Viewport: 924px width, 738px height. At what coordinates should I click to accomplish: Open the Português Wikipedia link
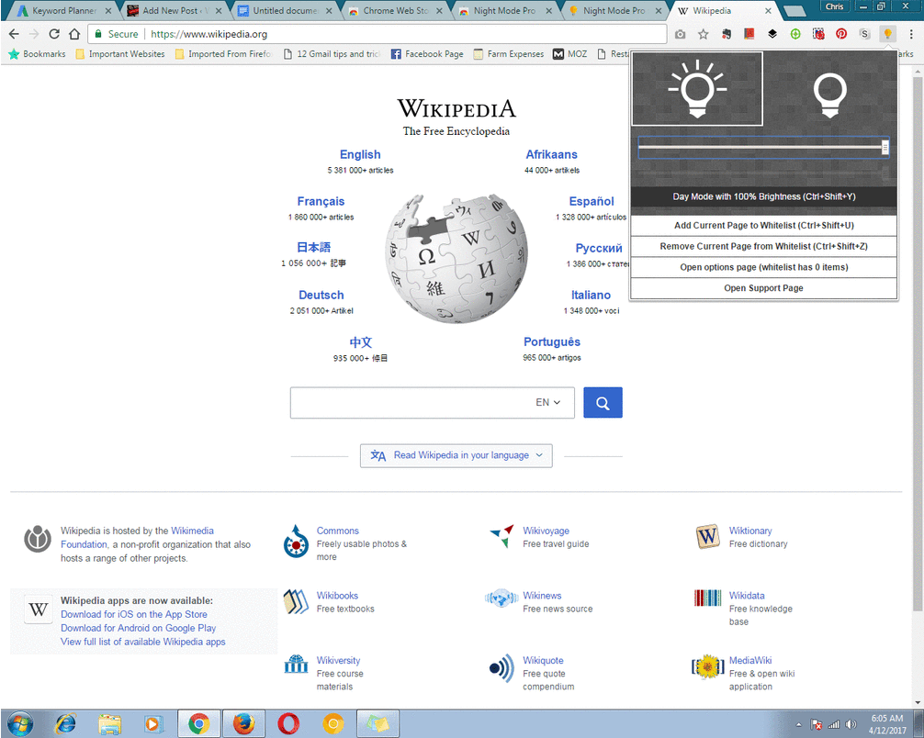[552, 342]
